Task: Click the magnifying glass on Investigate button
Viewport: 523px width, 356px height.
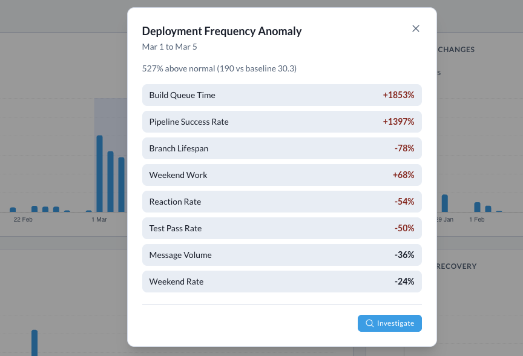Action: click(x=369, y=323)
